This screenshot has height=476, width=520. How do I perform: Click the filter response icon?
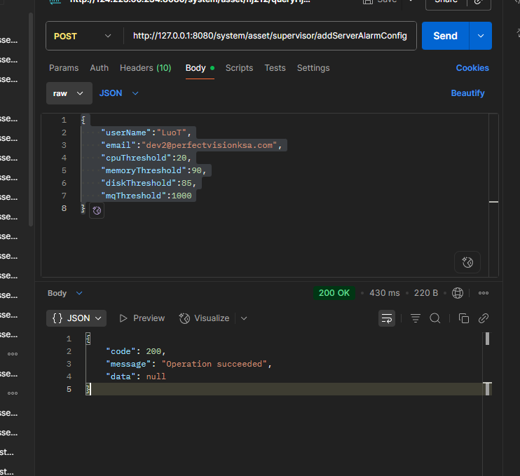click(x=416, y=318)
